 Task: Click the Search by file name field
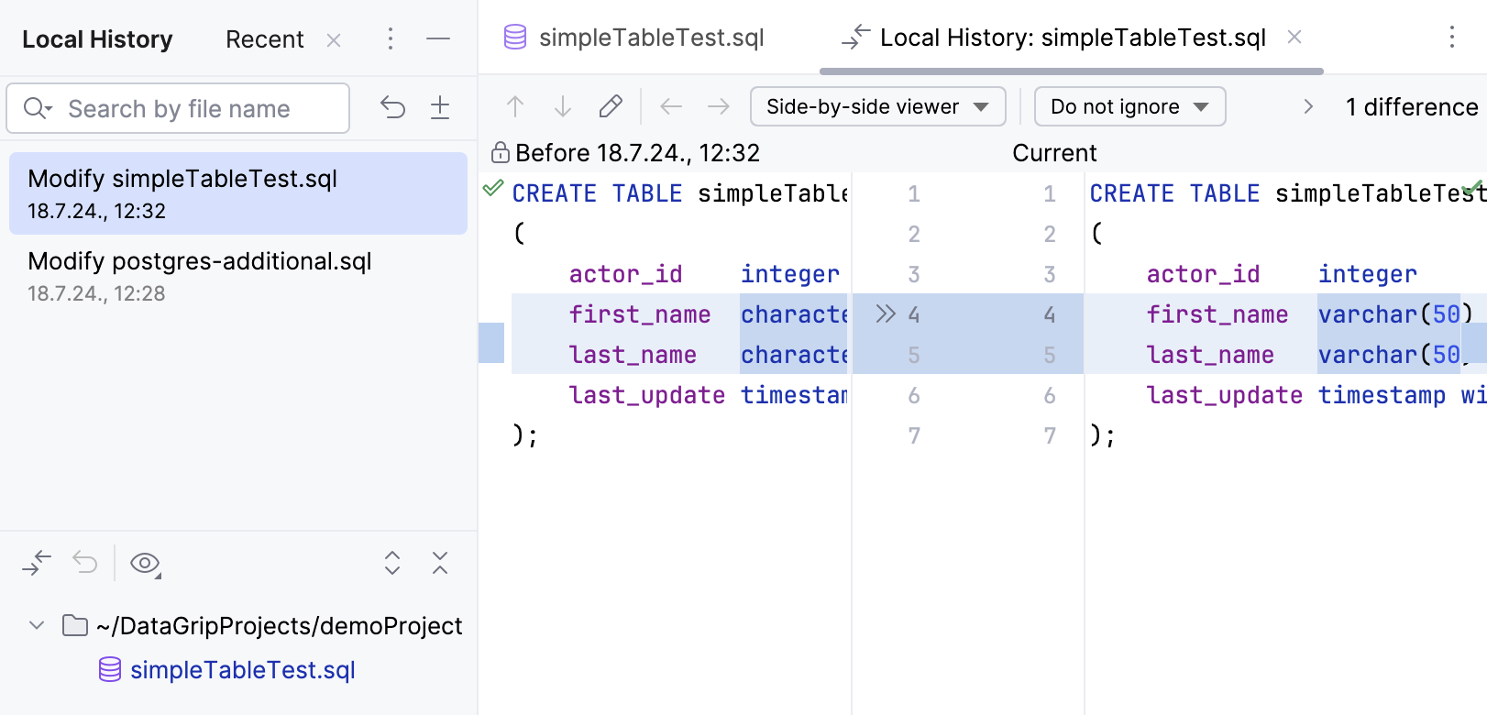point(193,109)
